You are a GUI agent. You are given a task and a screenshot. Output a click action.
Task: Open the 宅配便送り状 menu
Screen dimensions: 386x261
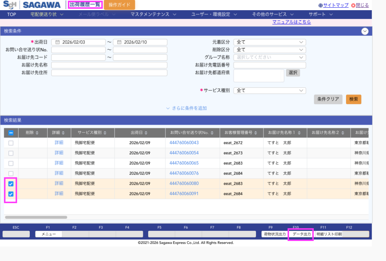pyautogui.click(x=47, y=14)
